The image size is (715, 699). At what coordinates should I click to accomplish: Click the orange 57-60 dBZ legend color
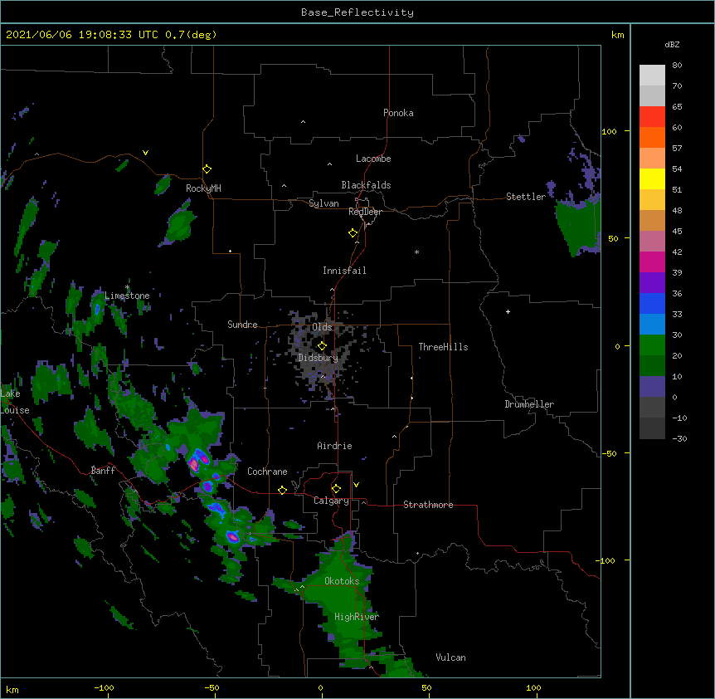[x=652, y=137]
